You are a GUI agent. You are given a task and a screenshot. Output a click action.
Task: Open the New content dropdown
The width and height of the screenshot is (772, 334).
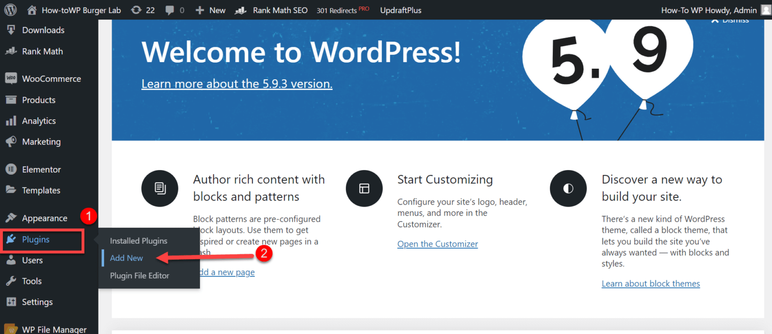[x=210, y=10]
